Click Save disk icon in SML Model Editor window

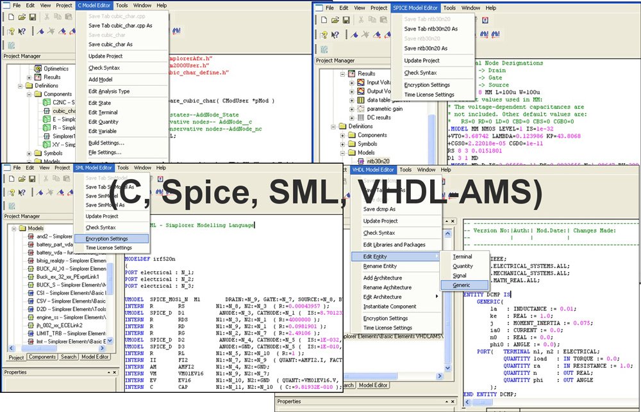point(32,178)
